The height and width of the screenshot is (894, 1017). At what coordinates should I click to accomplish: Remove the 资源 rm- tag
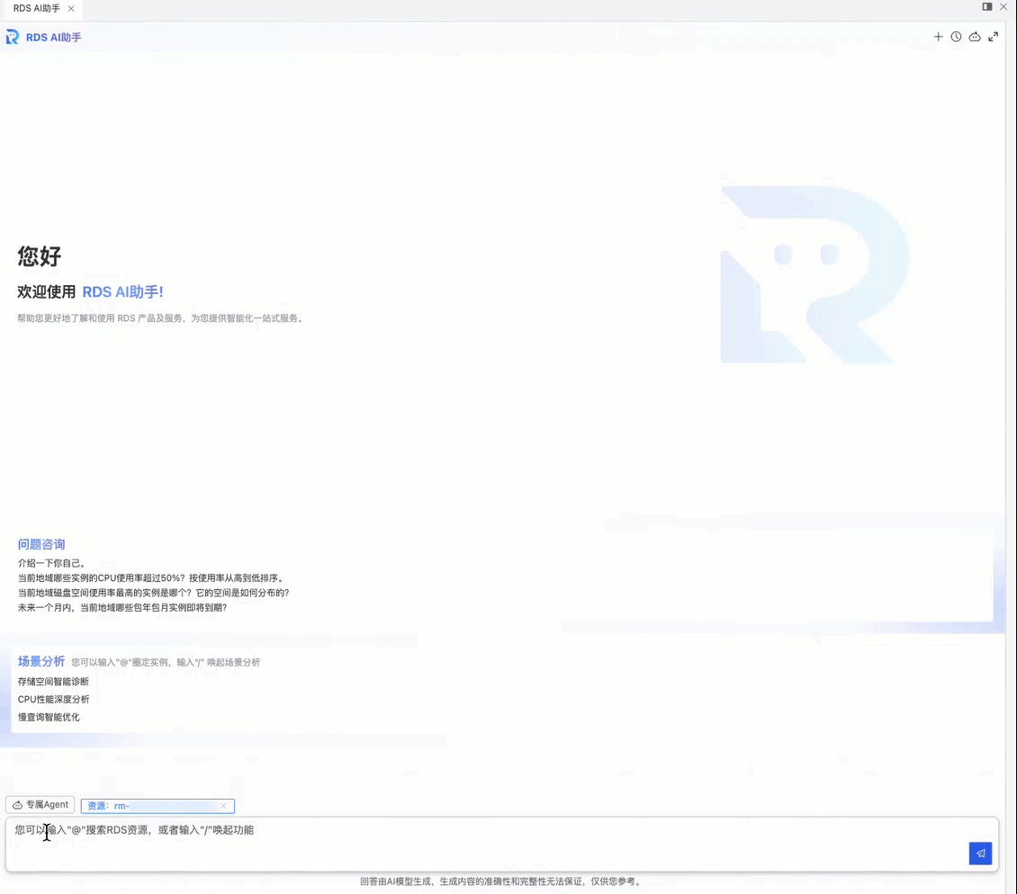223,806
